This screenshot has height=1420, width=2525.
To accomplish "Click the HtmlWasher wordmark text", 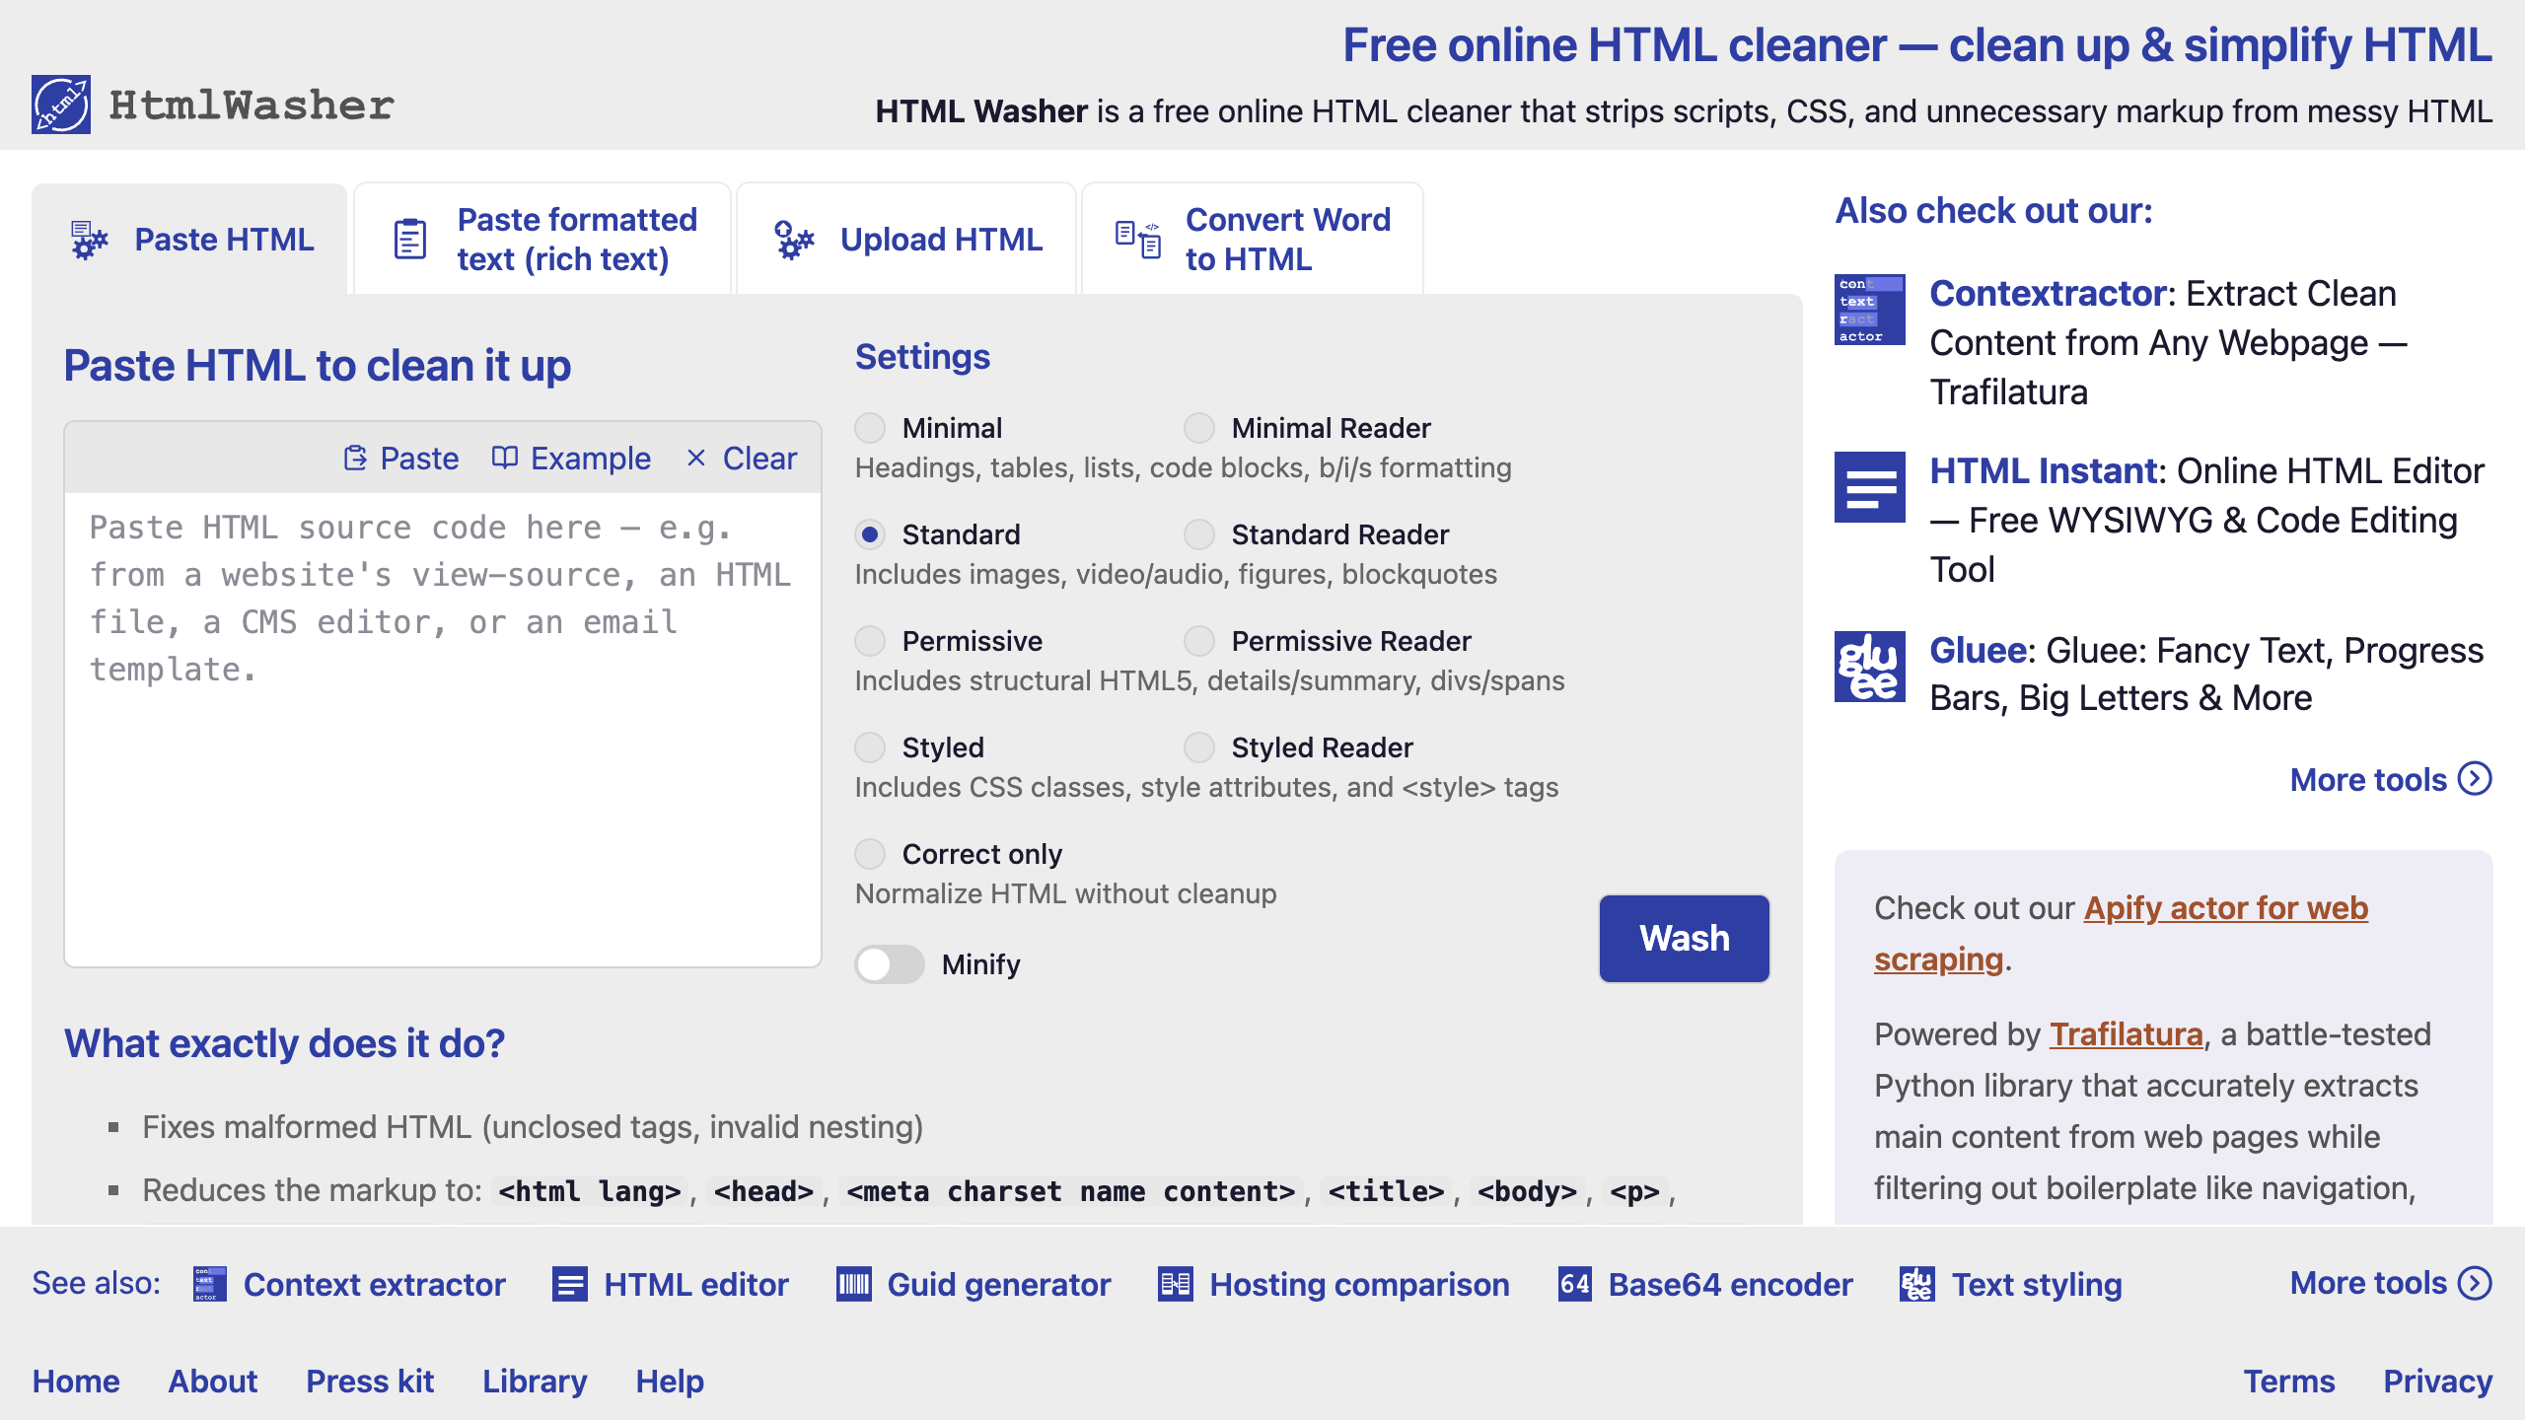I will [x=252, y=106].
